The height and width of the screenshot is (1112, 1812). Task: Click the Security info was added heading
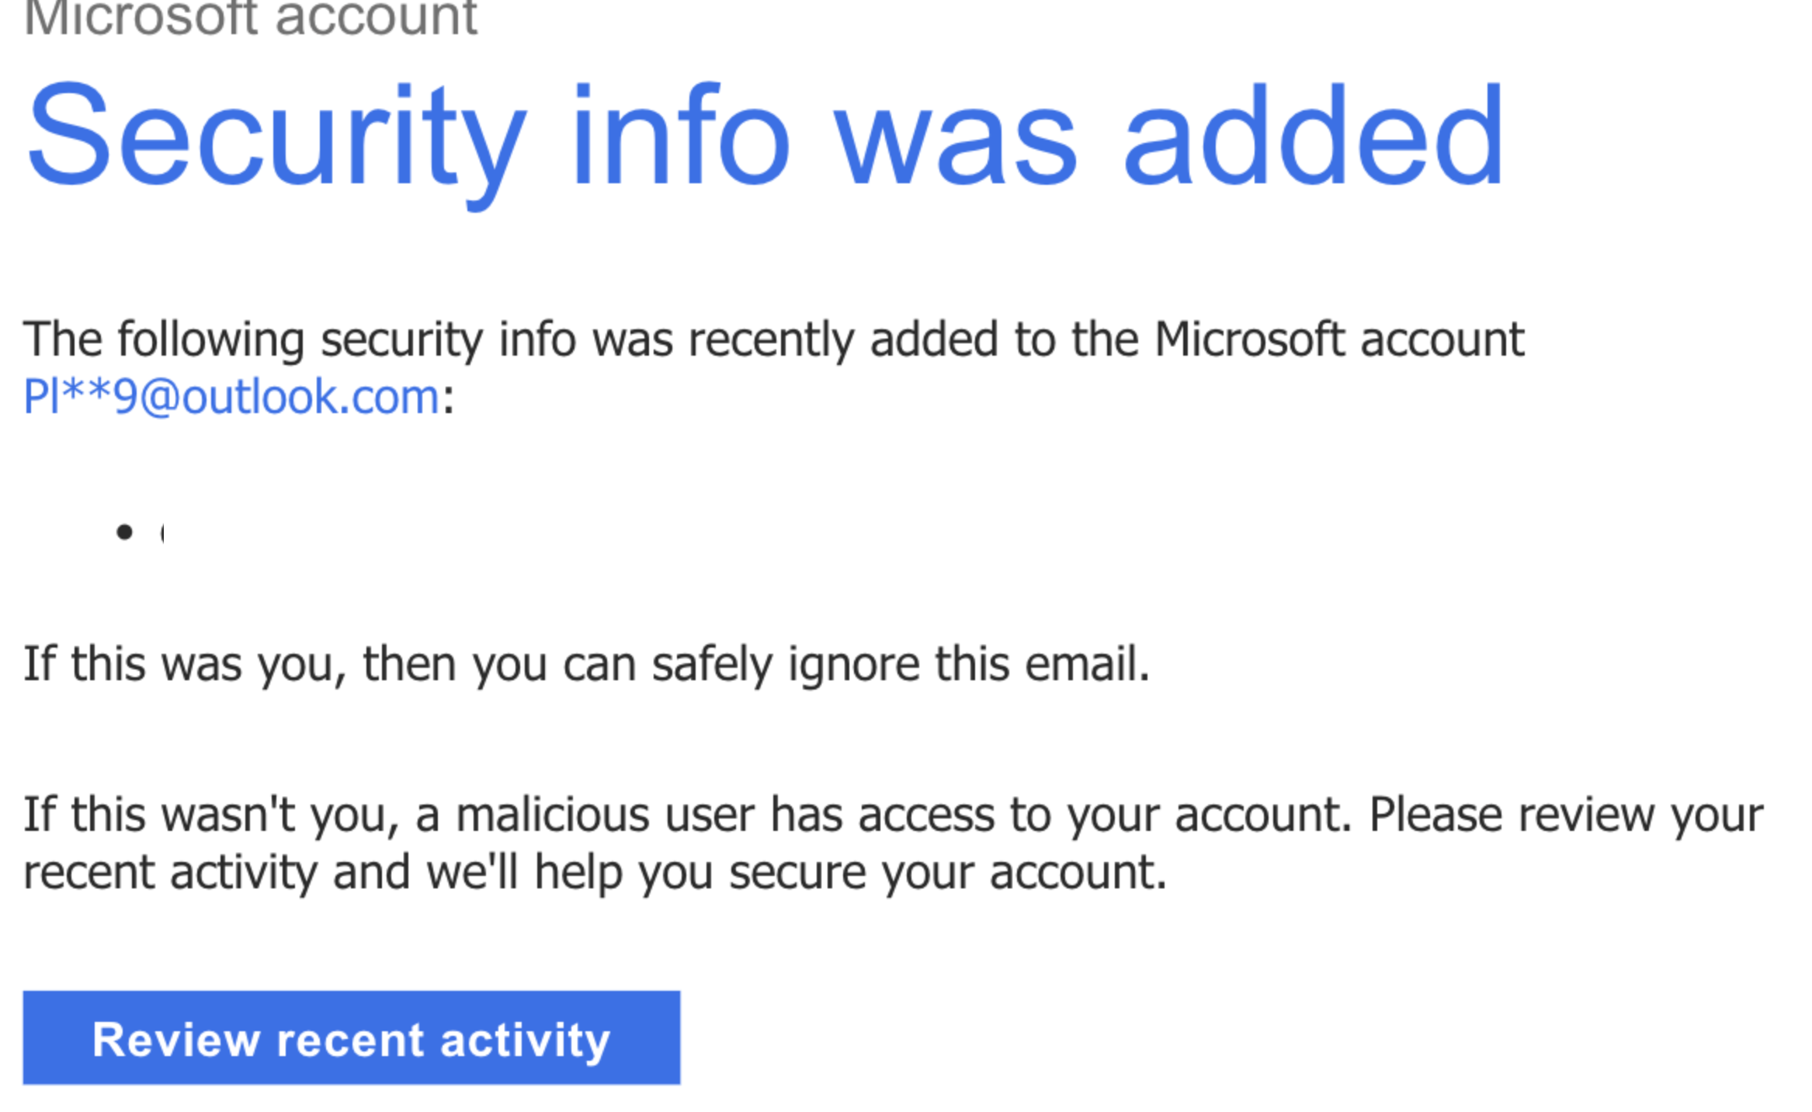765,140
